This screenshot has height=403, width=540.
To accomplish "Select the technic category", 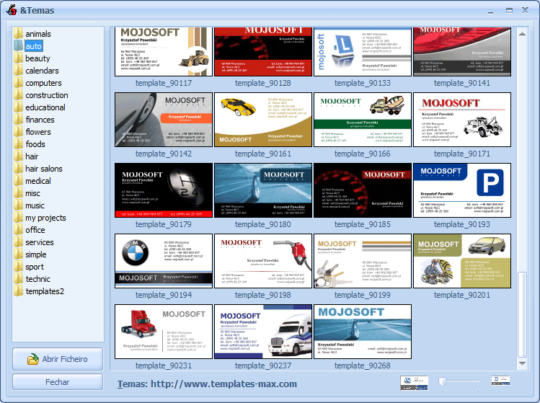I will pyautogui.click(x=38, y=279).
